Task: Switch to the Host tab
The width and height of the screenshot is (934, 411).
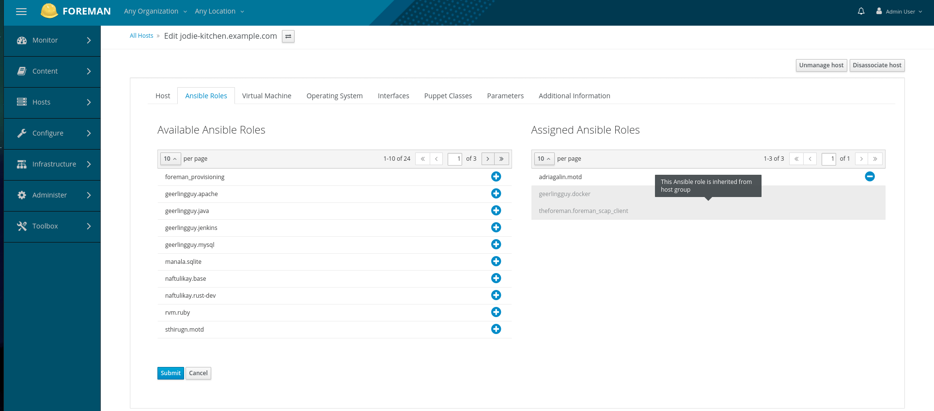Action: (x=163, y=96)
